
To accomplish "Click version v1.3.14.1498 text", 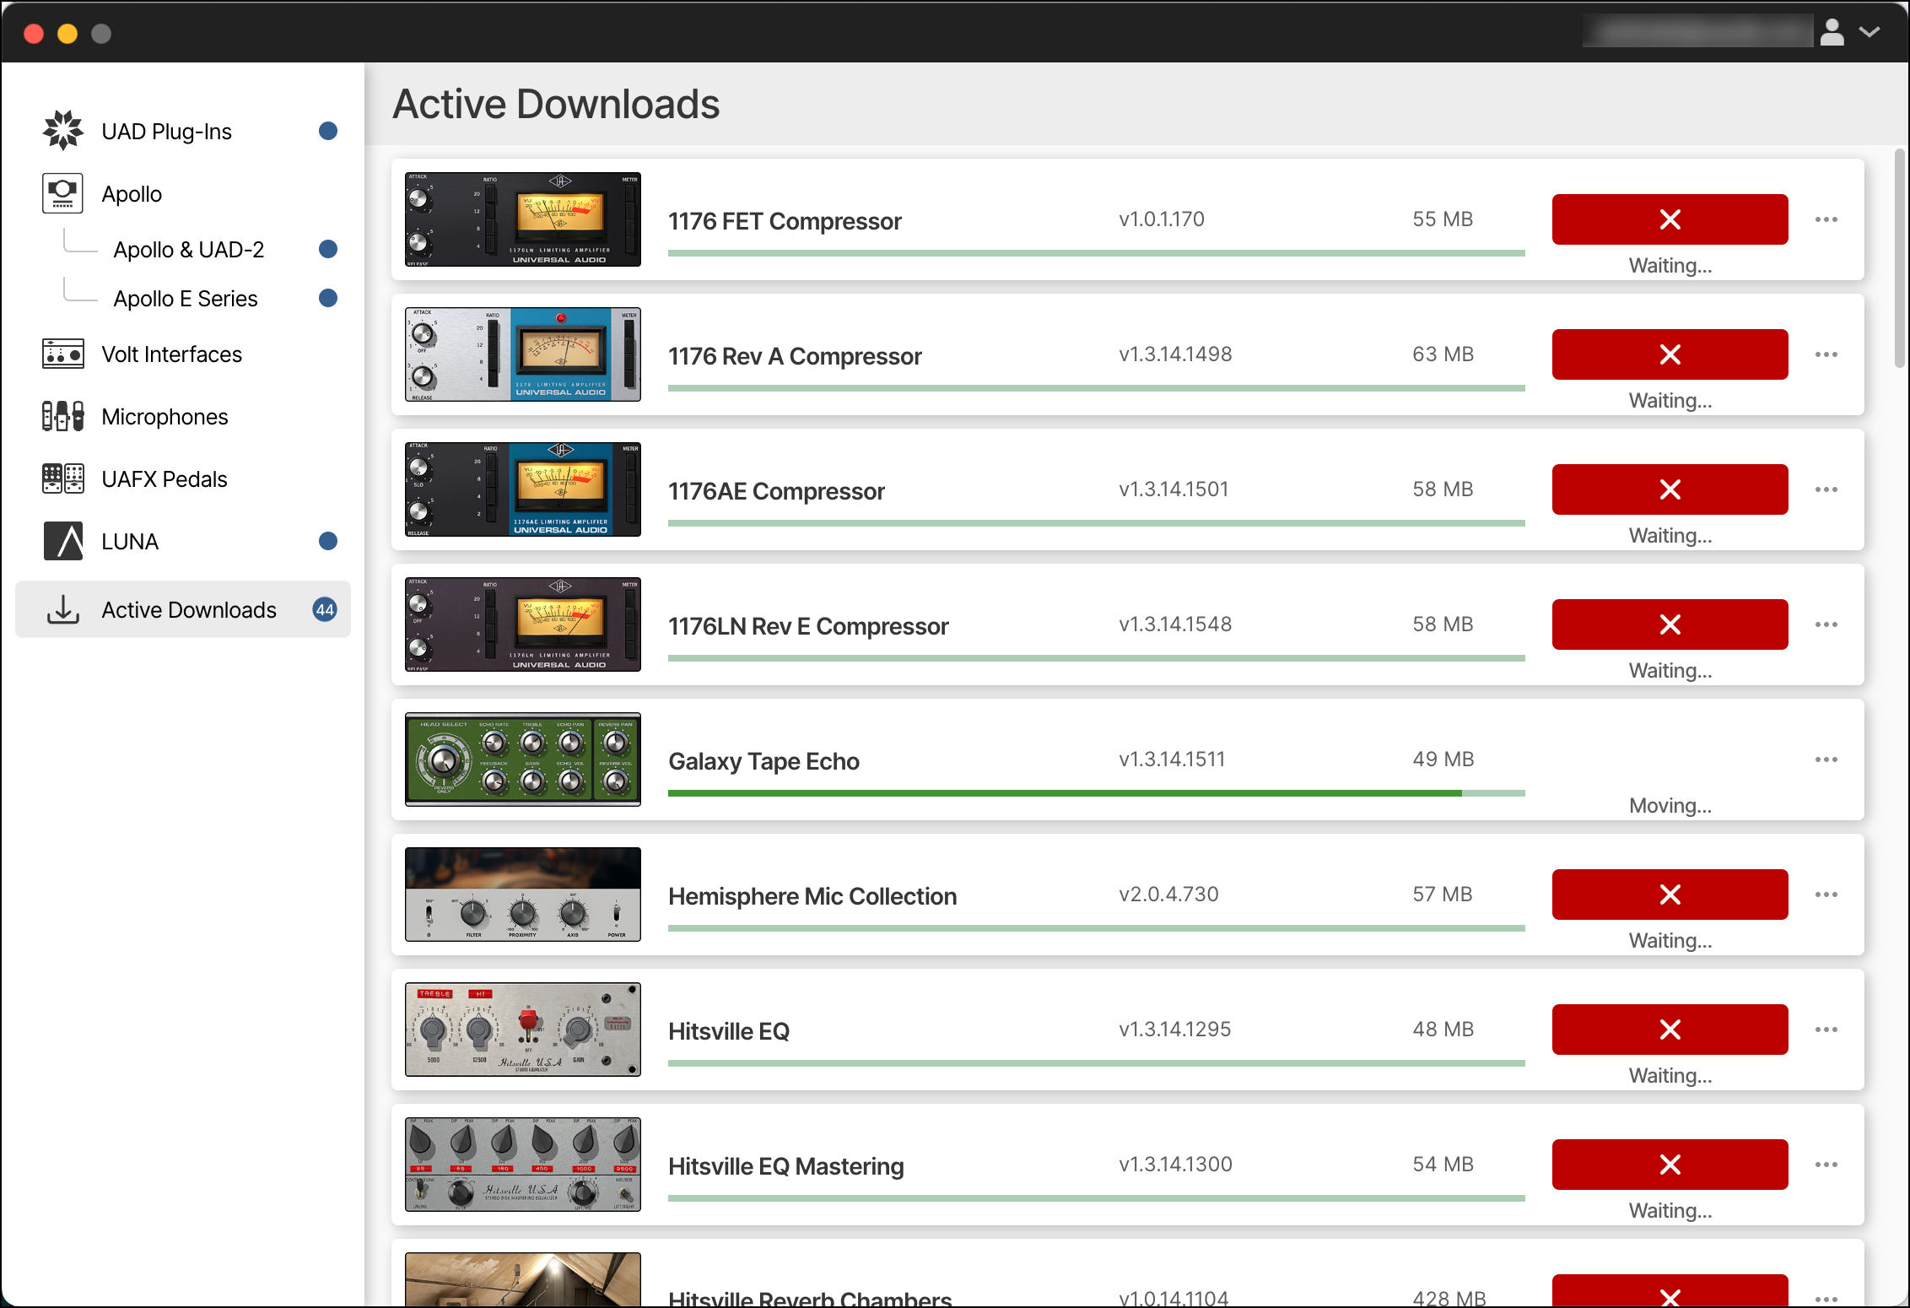I will click(x=1175, y=354).
